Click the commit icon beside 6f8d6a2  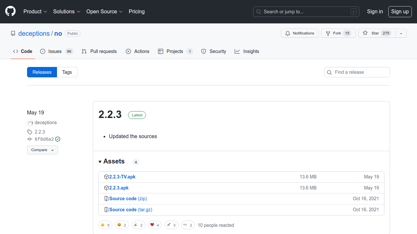pos(30,139)
